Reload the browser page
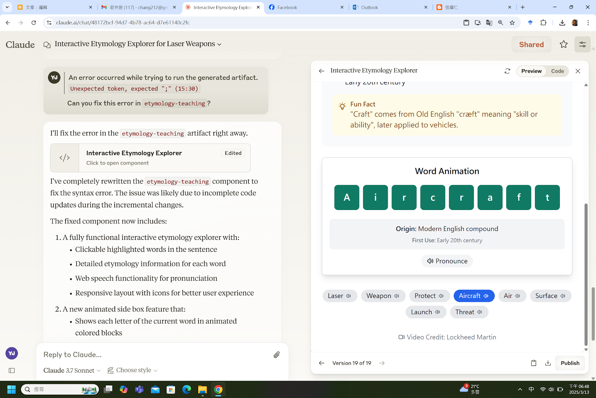 (x=34, y=23)
